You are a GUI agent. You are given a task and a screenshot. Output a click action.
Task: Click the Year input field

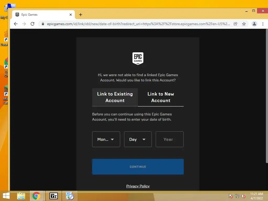170,139
